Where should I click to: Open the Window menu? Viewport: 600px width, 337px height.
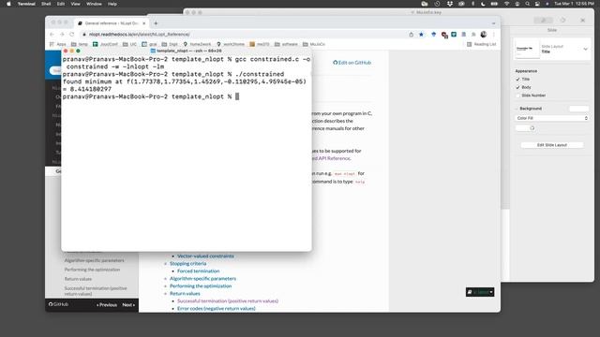point(94,4)
